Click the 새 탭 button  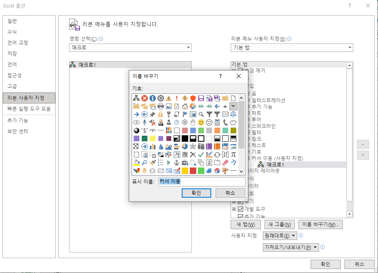pos(246,224)
